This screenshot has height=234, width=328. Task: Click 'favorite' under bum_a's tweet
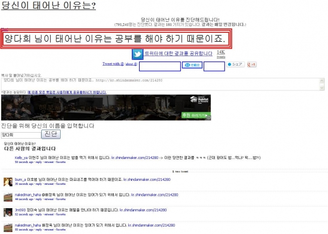click(x=61, y=184)
